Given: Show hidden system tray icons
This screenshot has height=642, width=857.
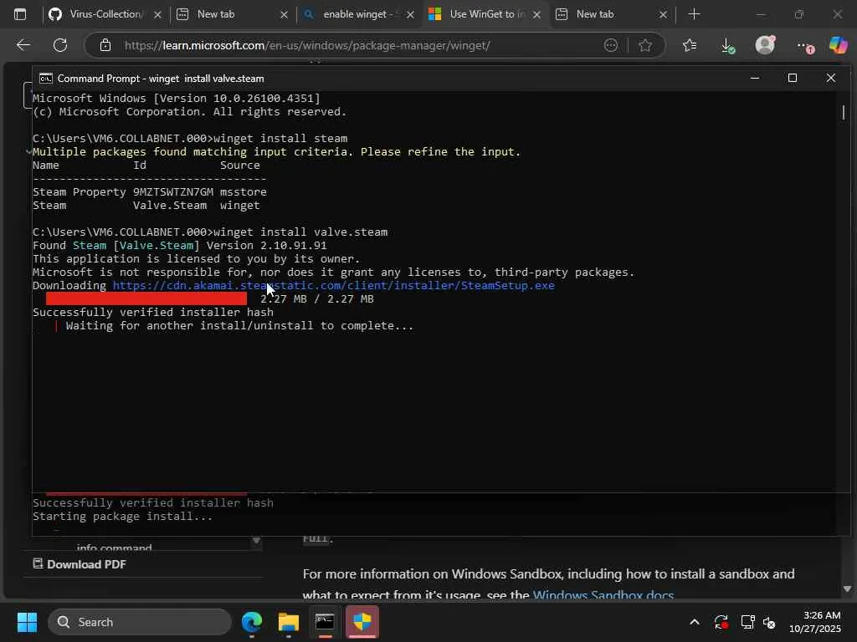Looking at the screenshot, I should click(x=694, y=622).
